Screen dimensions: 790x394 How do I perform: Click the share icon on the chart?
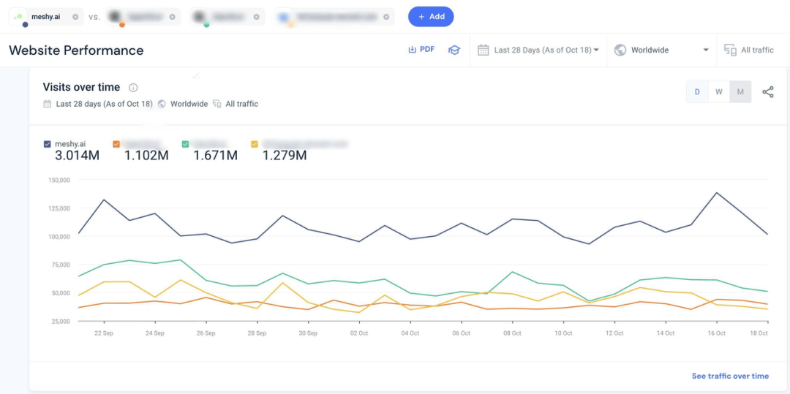[x=767, y=92]
